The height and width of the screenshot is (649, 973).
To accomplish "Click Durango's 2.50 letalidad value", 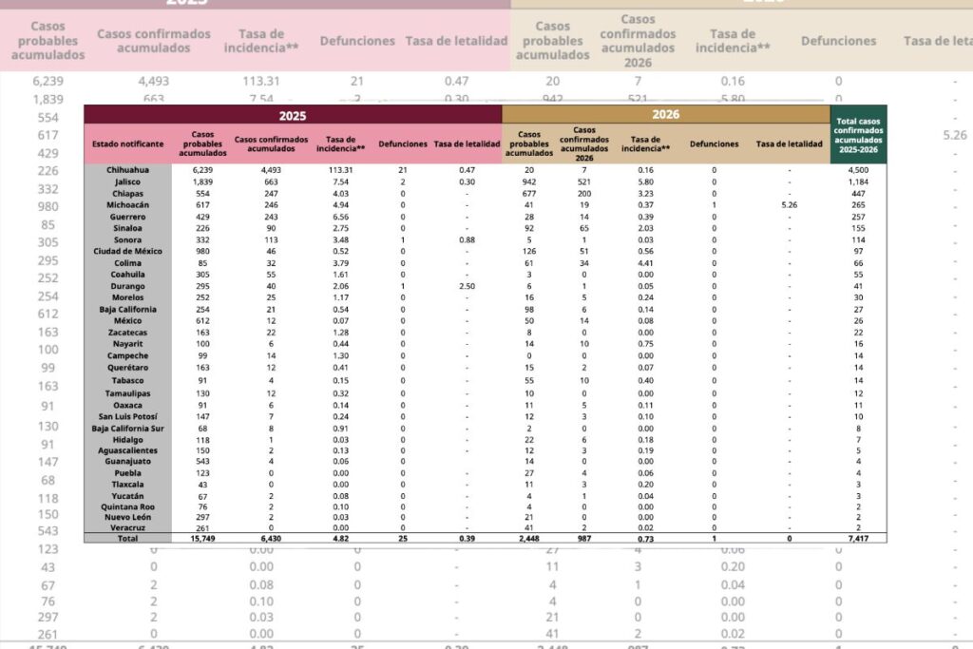I will coord(467,285).
